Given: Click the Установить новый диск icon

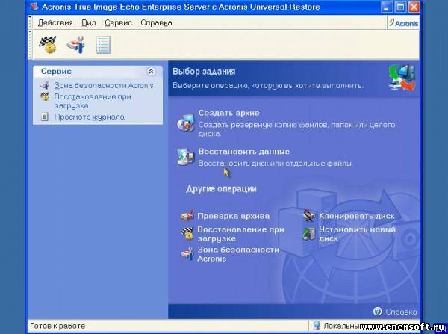Looking at the screenshot, I should 308,234.
